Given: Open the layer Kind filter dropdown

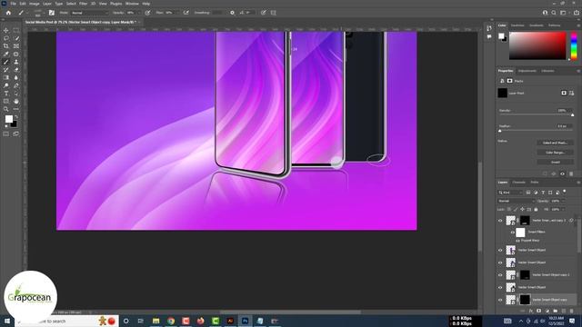Looking at the screenshot, I should click(x=509, y=193).
